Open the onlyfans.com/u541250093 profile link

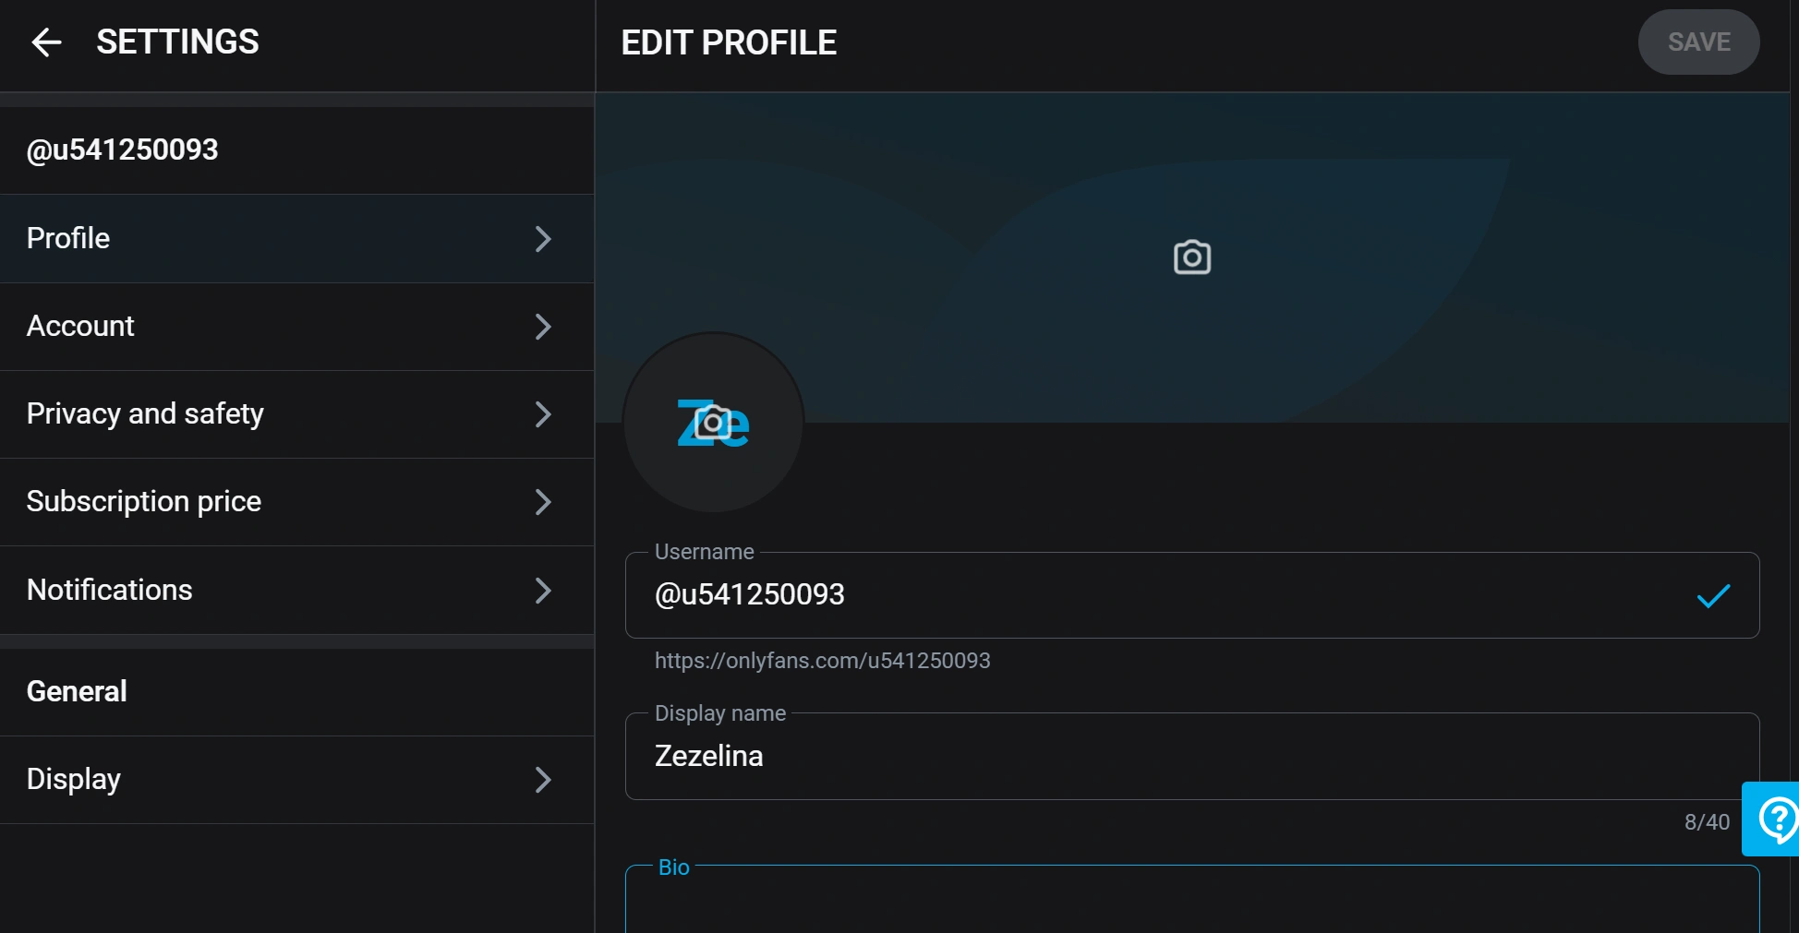click(x=823, y=661)
